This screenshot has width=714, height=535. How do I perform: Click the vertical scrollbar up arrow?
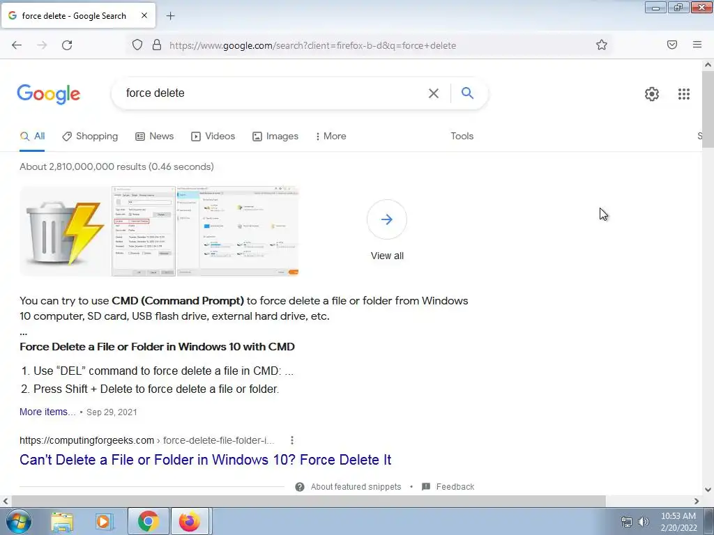pos(708,65)
